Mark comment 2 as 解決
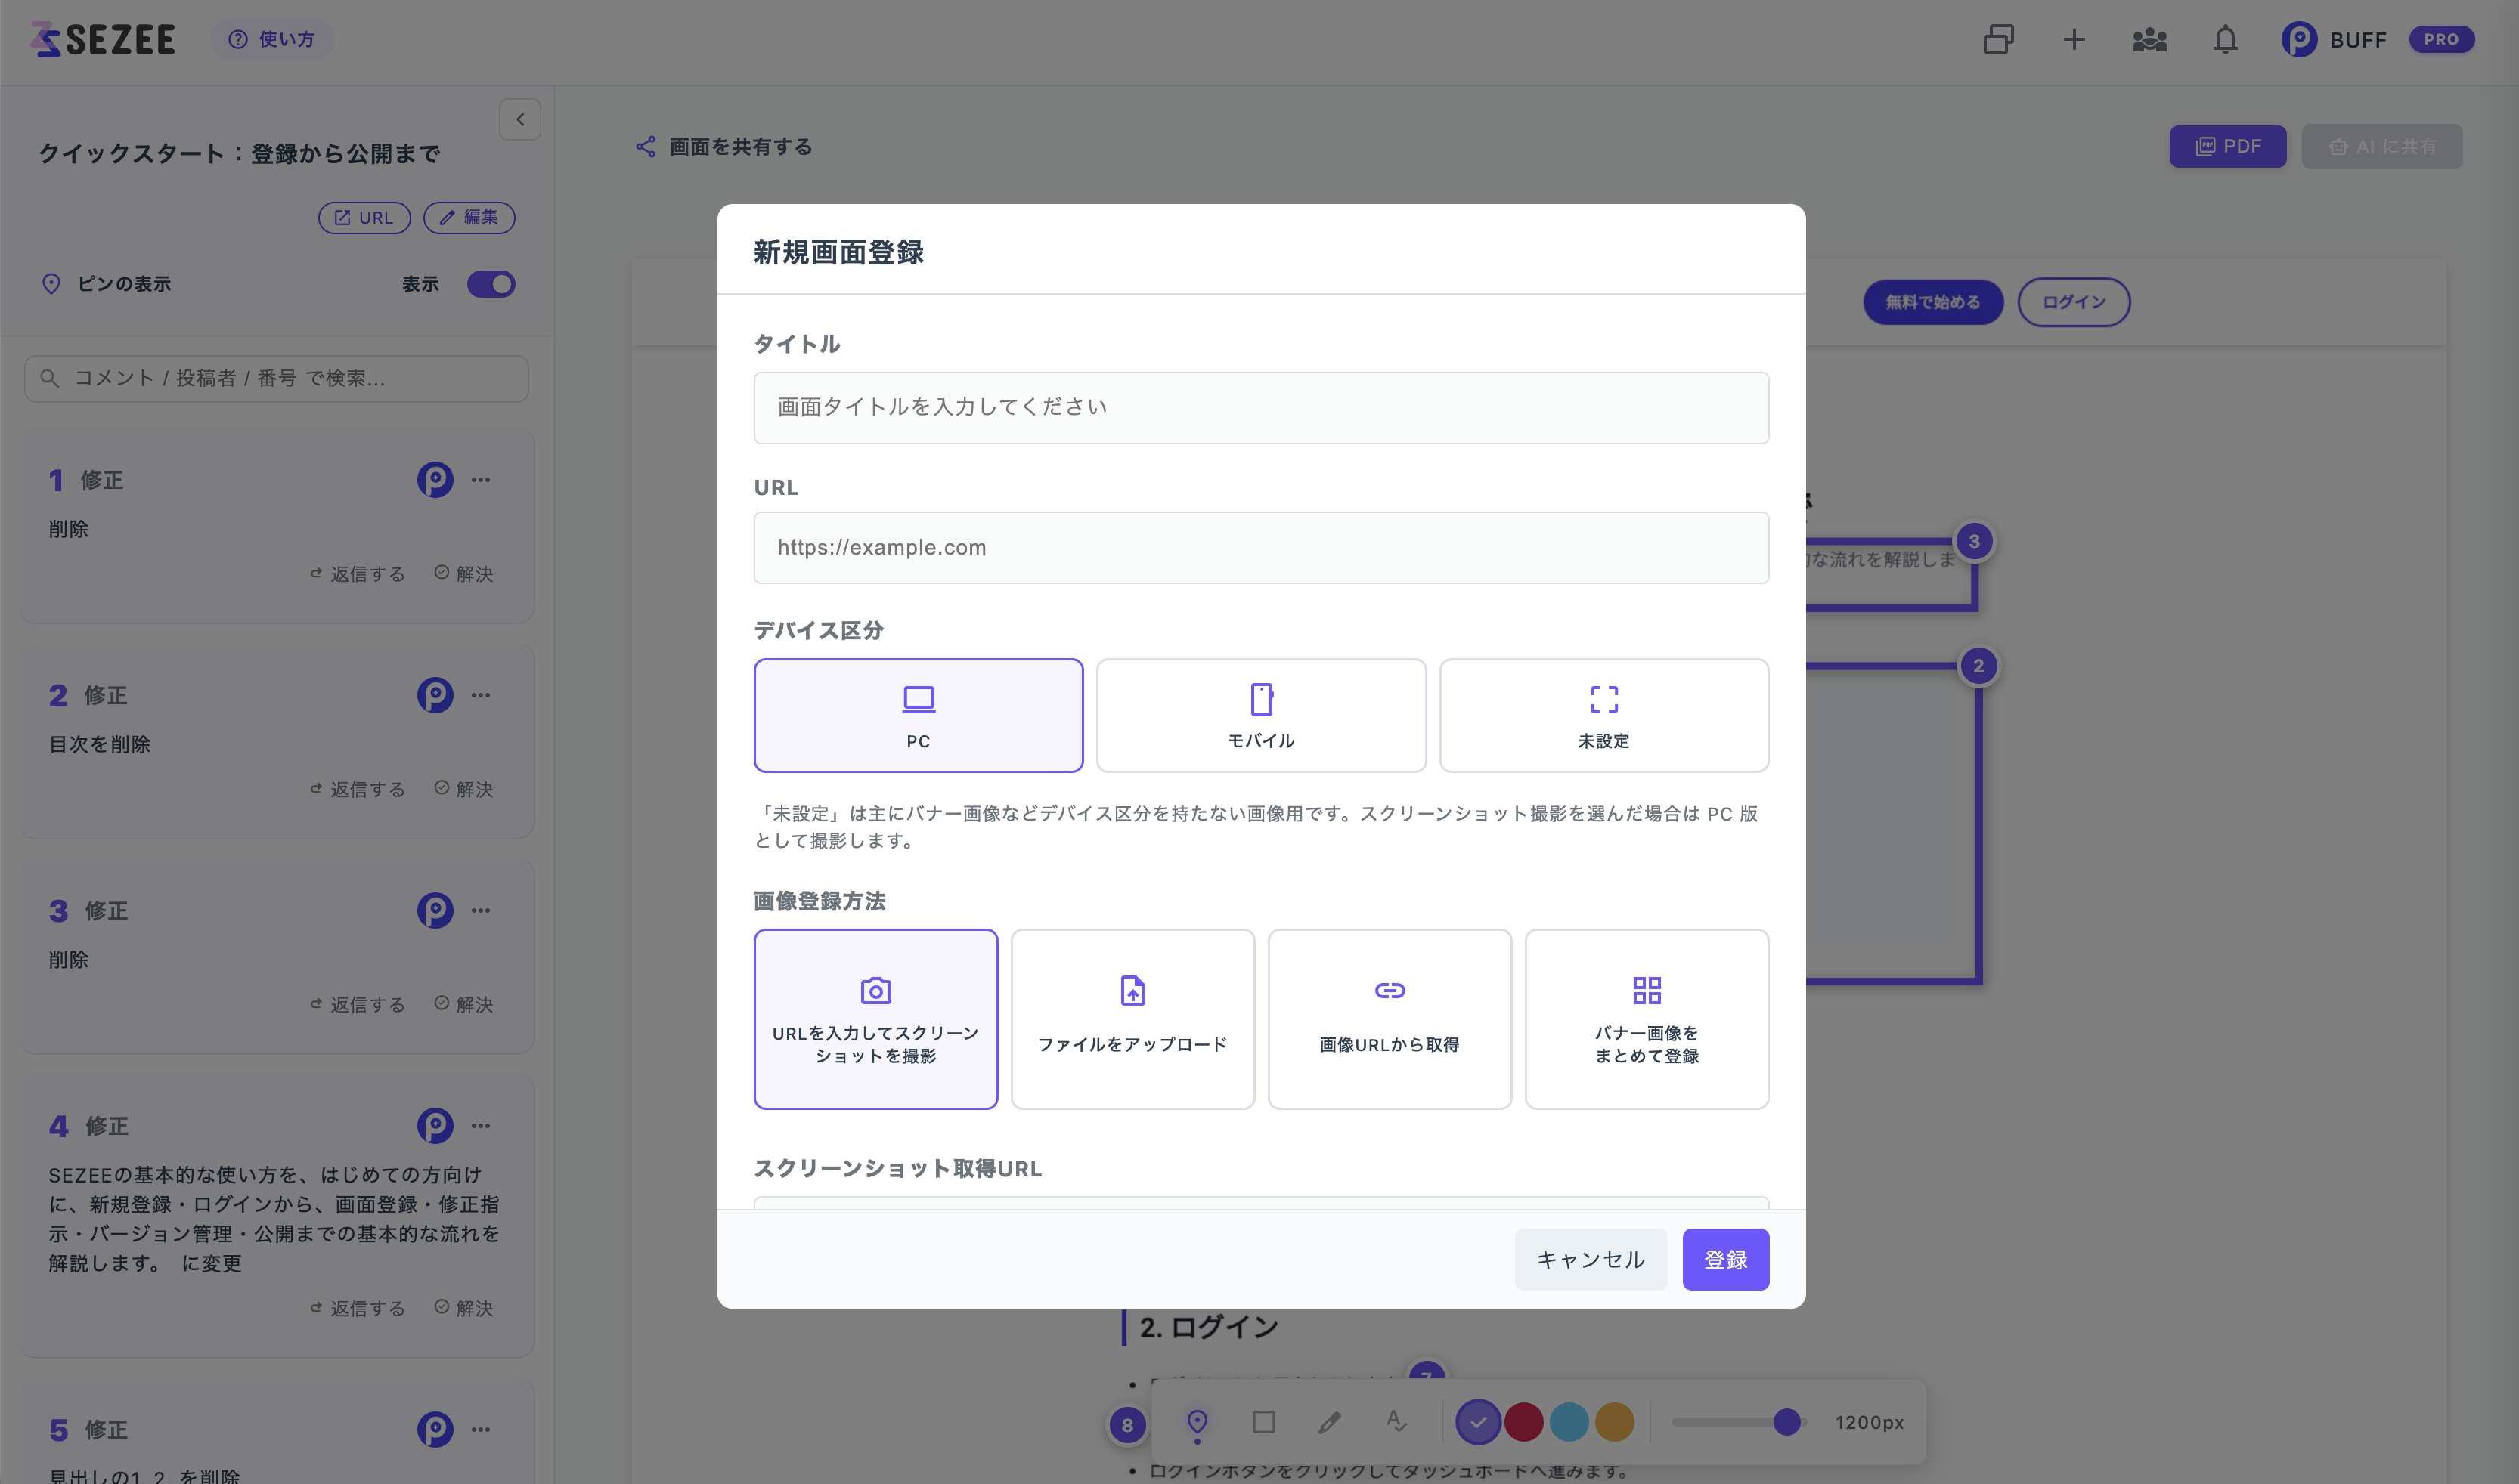 point(464,789)
